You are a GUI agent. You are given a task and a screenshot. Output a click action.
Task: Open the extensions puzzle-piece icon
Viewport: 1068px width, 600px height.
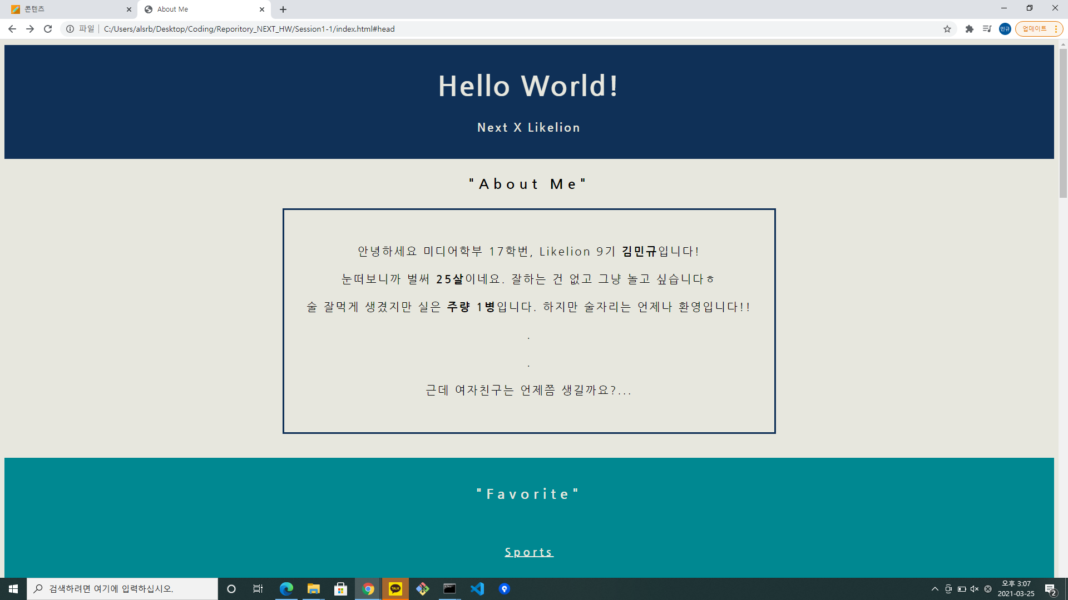coord(969,29)
